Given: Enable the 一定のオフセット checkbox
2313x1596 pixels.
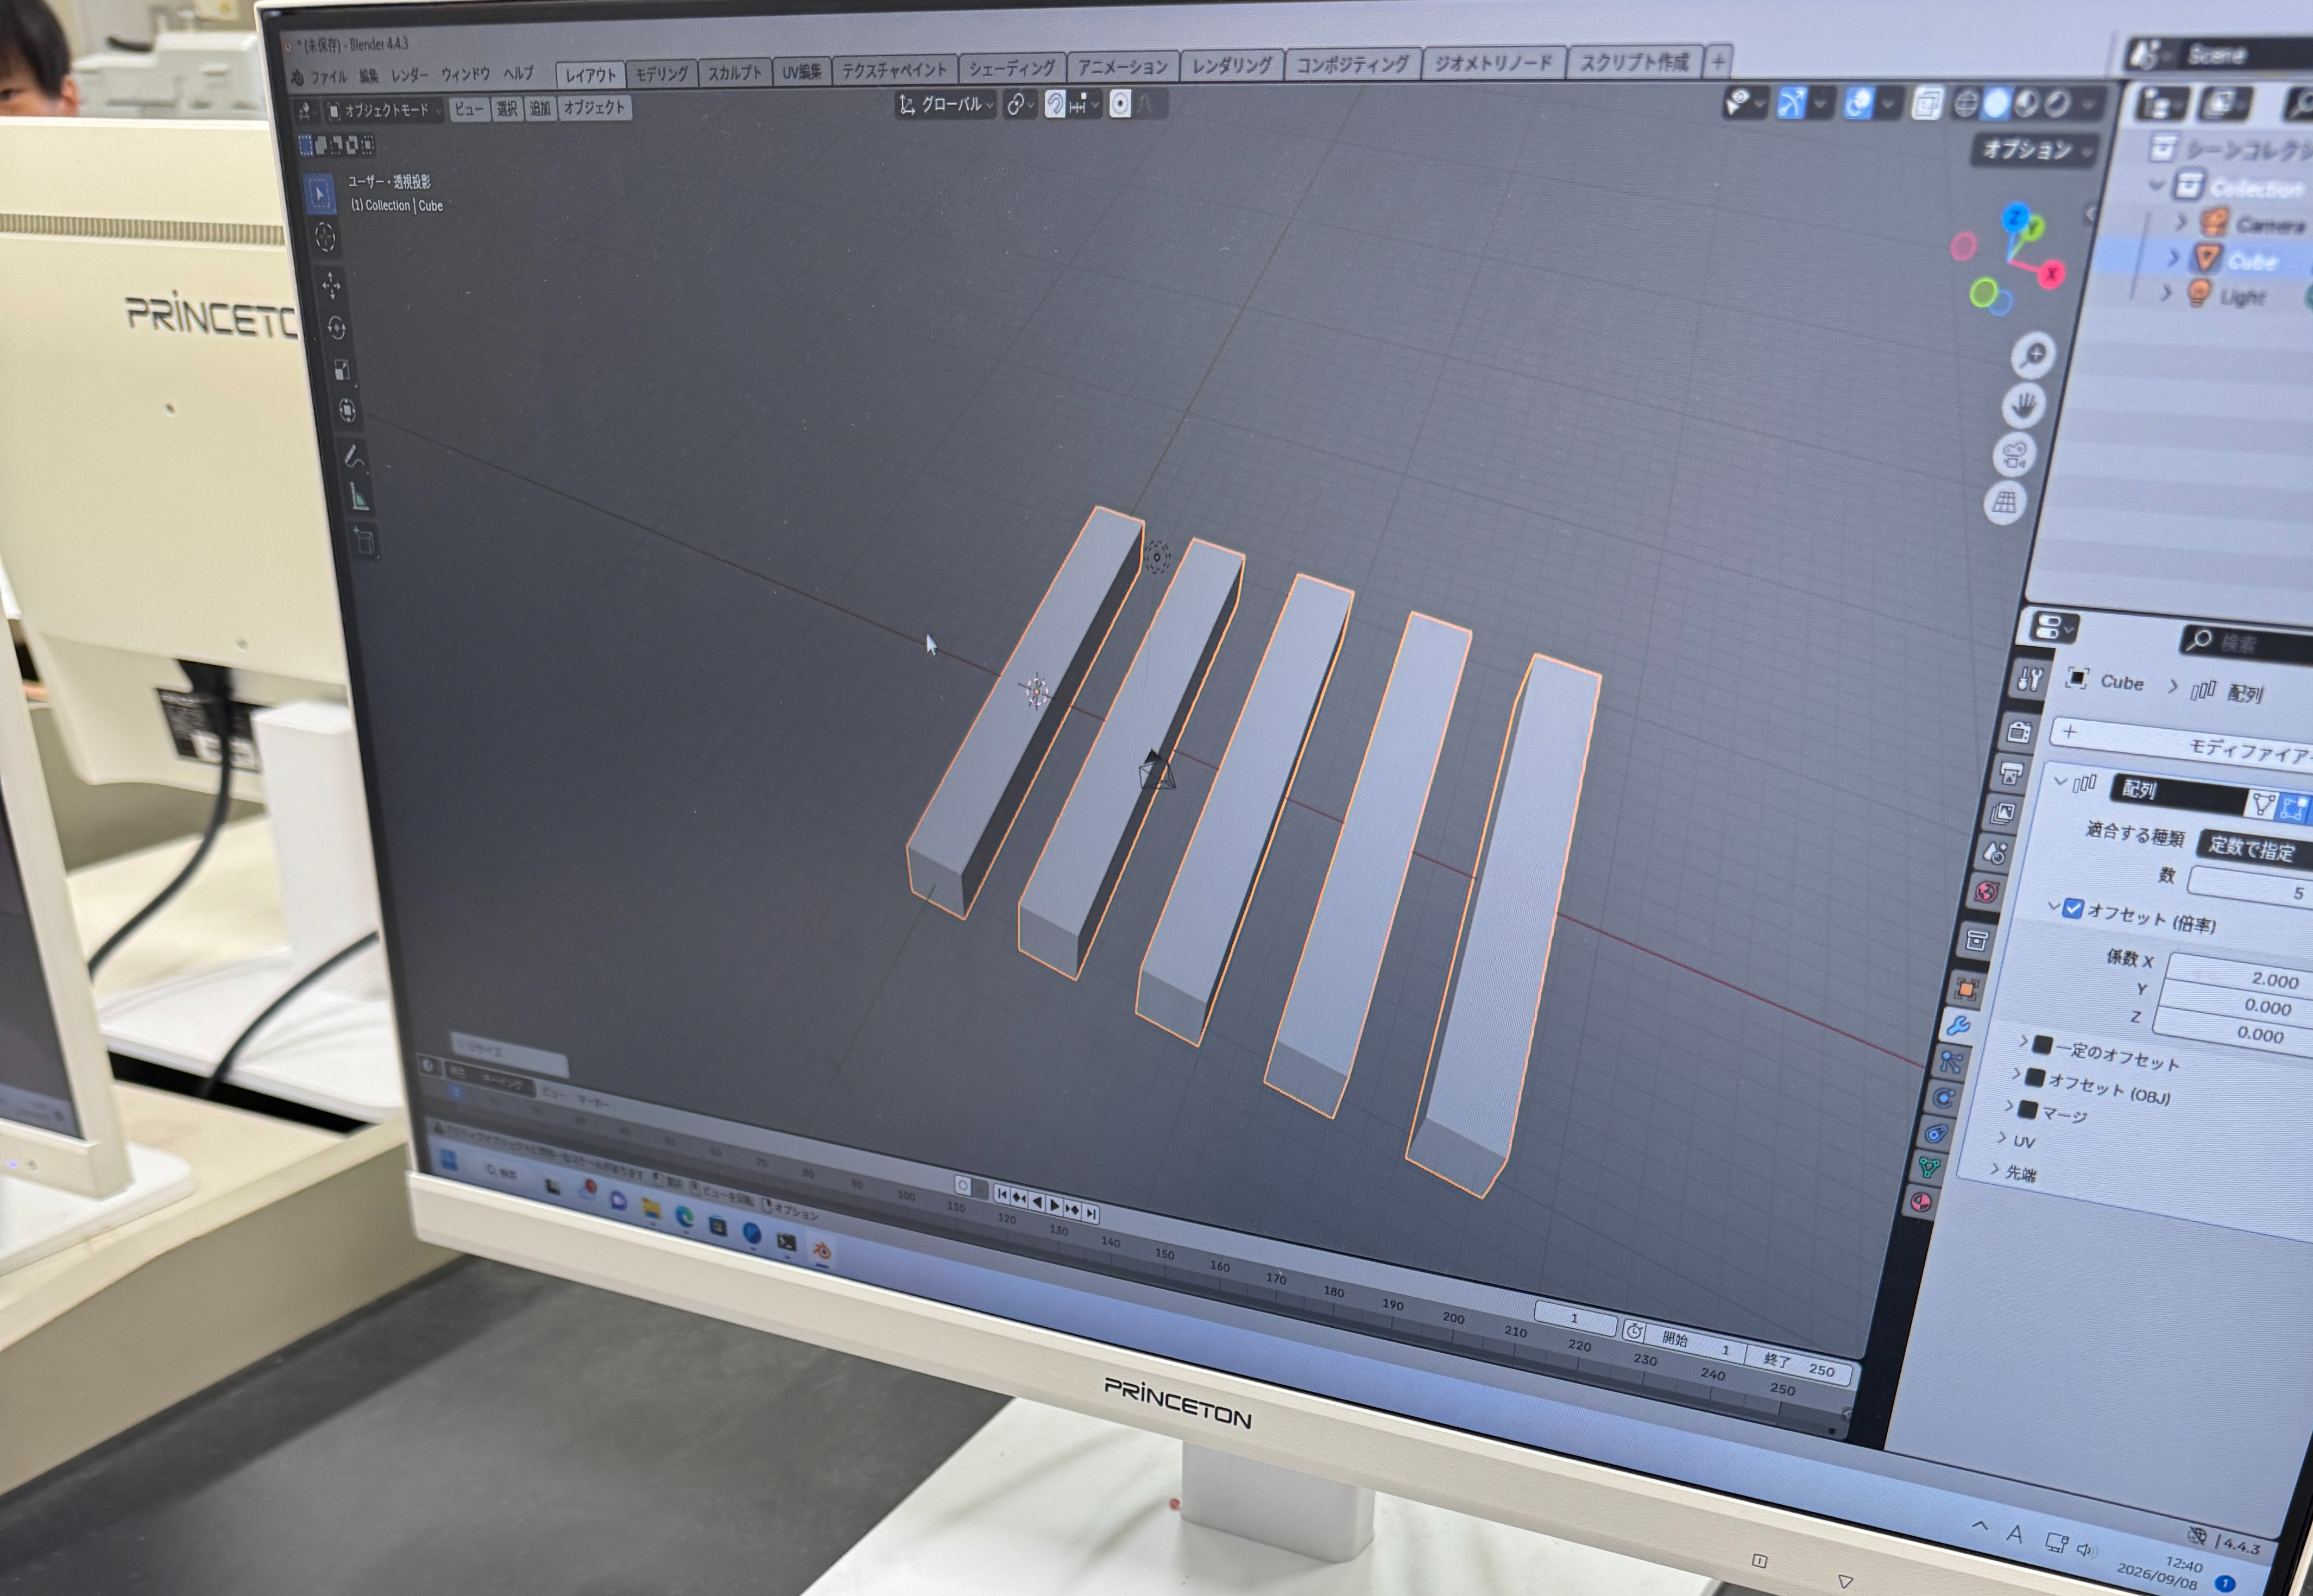Looking at the screenshot, I should 2043,1046.
